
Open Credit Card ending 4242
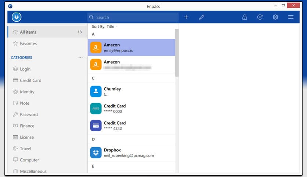(131, 125)
